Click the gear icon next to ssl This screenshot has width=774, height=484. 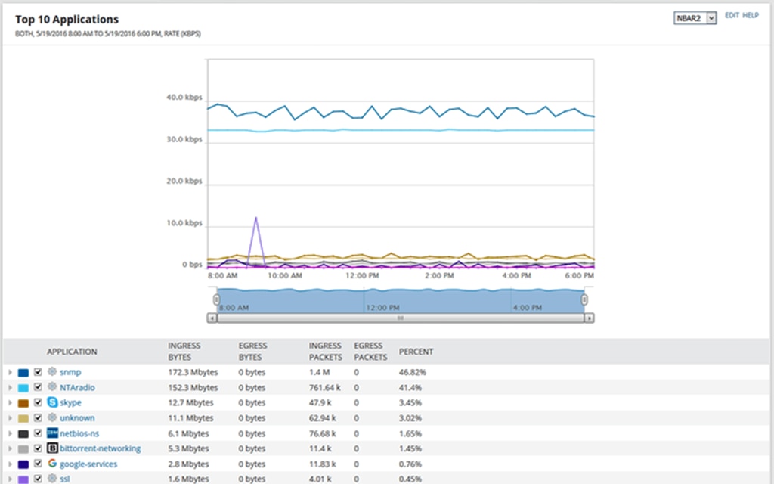click(52, 479)
